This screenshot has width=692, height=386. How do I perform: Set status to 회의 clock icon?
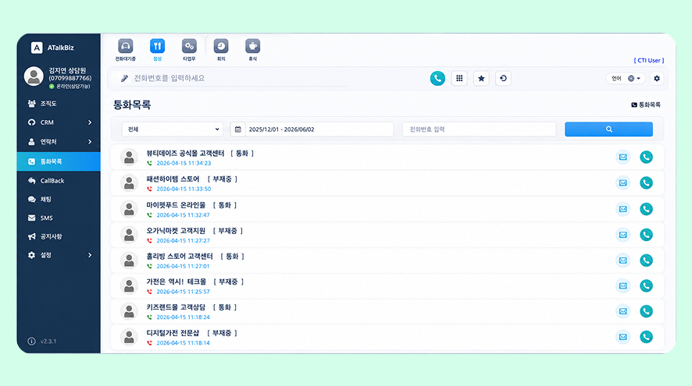(x=221, y=46)
